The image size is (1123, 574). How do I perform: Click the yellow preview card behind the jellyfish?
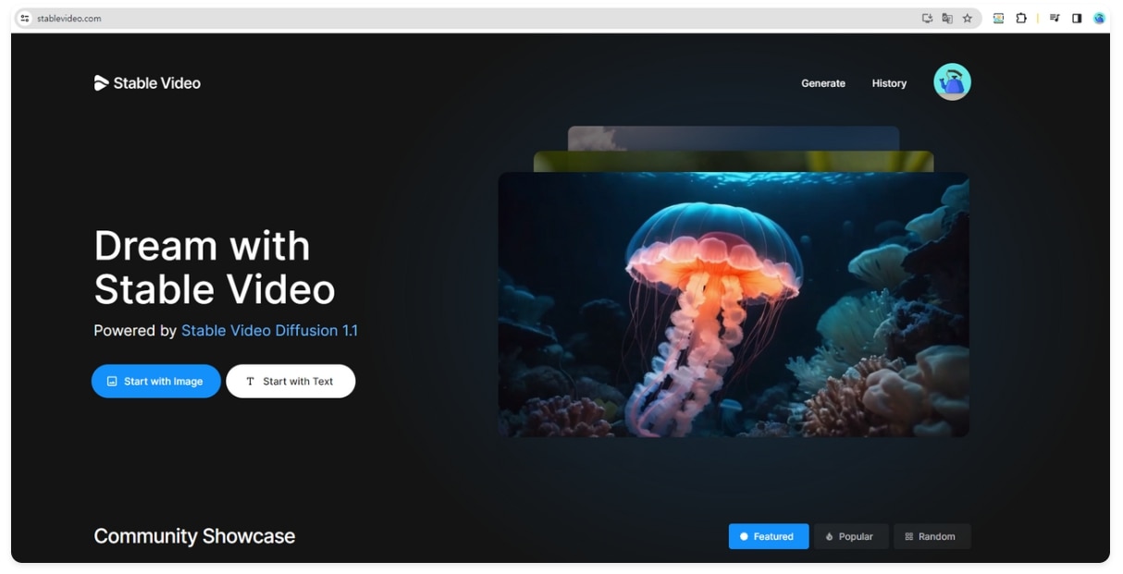click(734, 161)
